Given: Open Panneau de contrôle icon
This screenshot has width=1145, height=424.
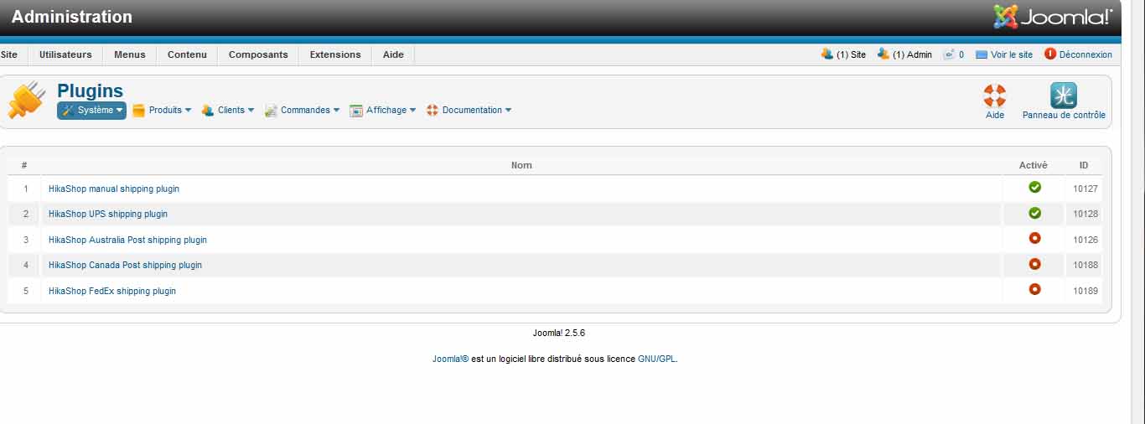Looking at the screenshot, I should 1064,95.
